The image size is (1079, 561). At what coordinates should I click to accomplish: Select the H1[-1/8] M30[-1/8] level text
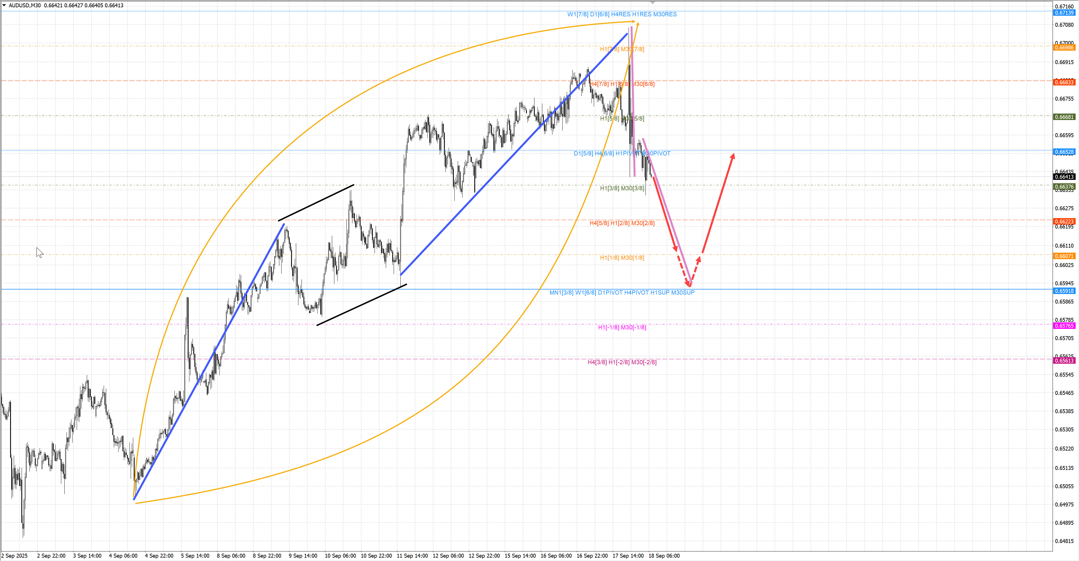[622, 327]
